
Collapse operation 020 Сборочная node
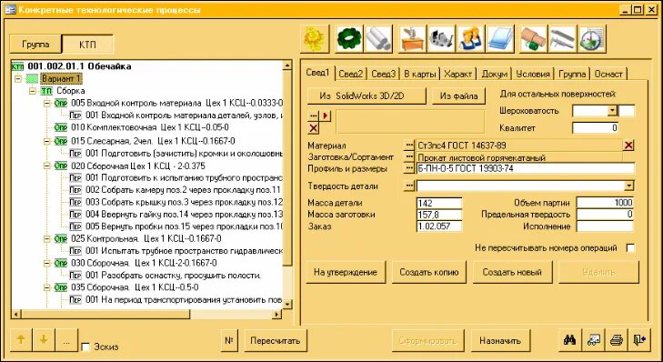point(47,166)
